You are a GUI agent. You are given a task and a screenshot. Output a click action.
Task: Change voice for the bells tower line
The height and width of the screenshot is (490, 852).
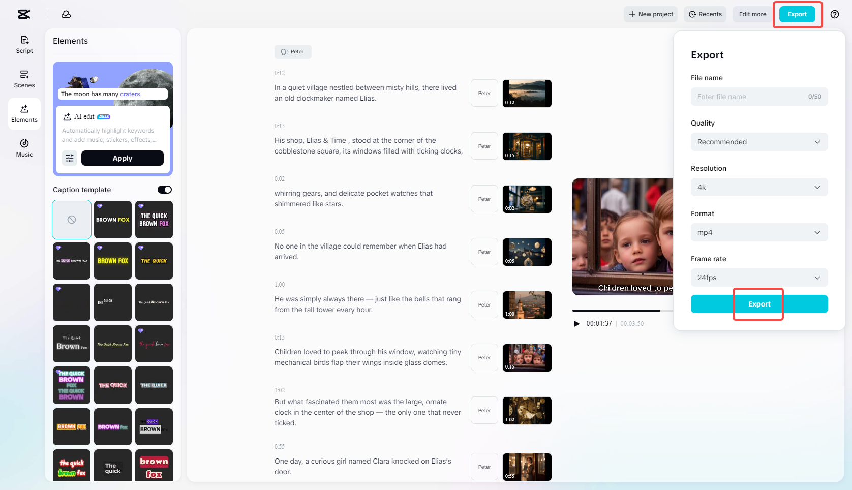click(x=484, y=305)
